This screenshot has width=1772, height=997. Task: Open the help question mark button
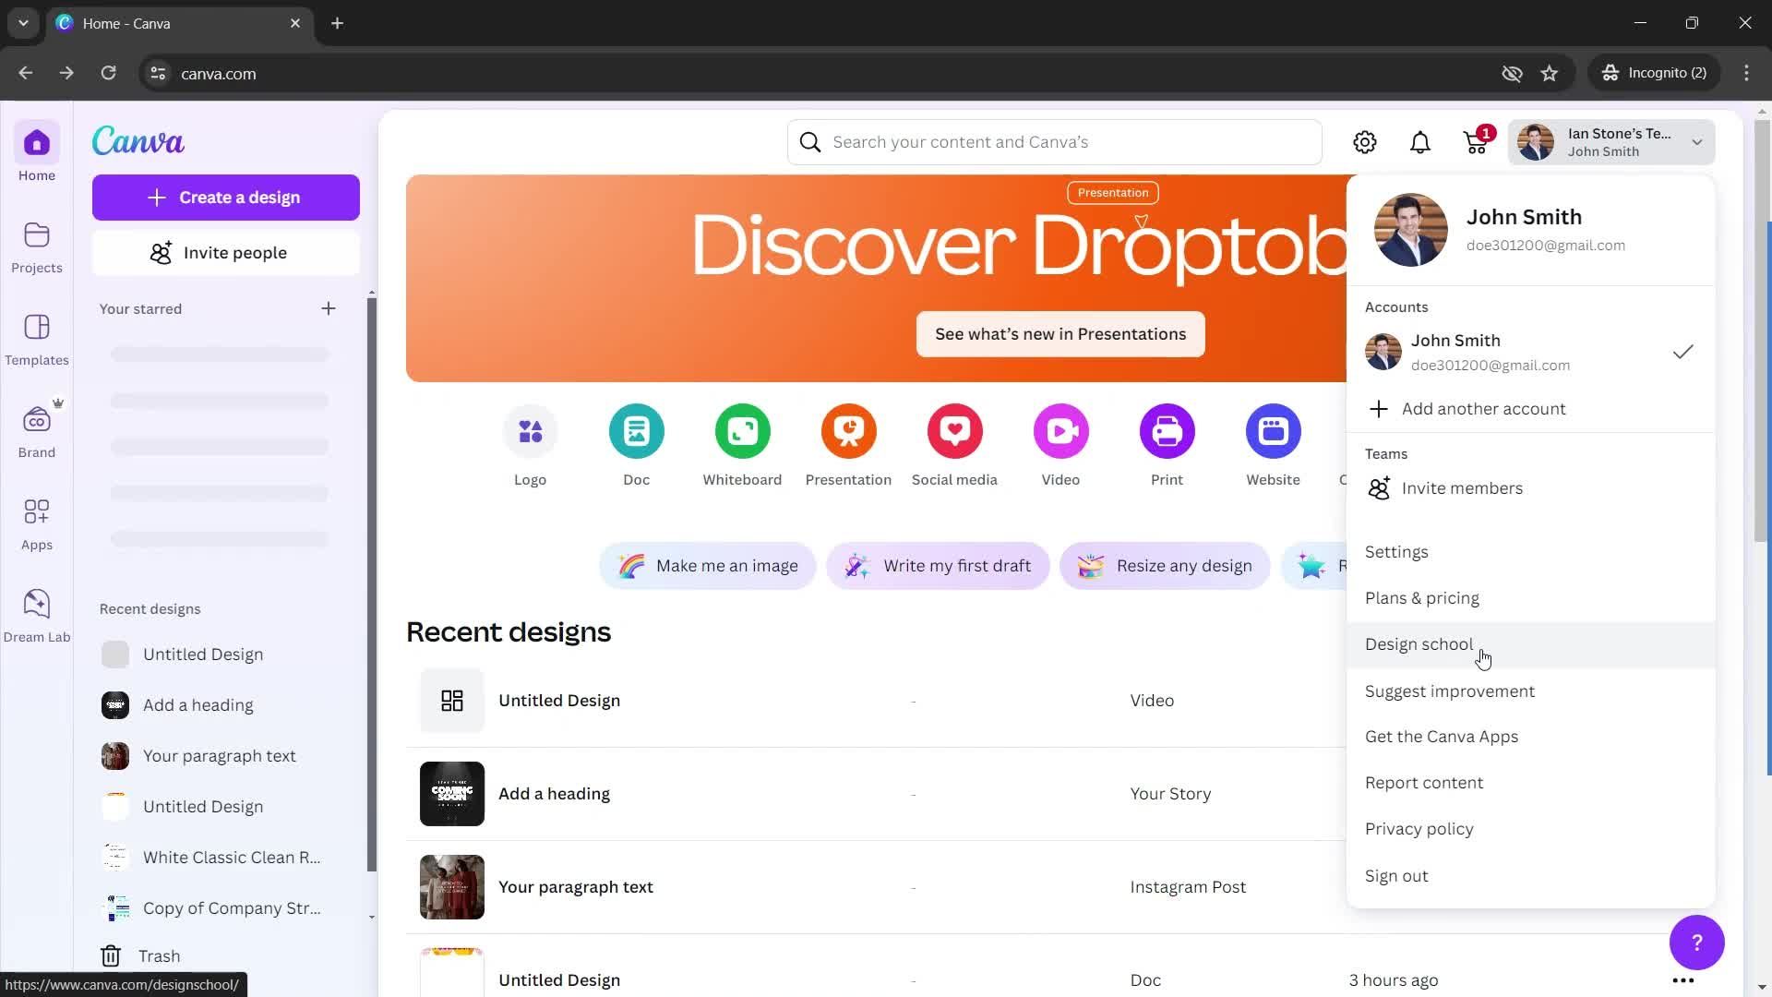click(1697, 943)
